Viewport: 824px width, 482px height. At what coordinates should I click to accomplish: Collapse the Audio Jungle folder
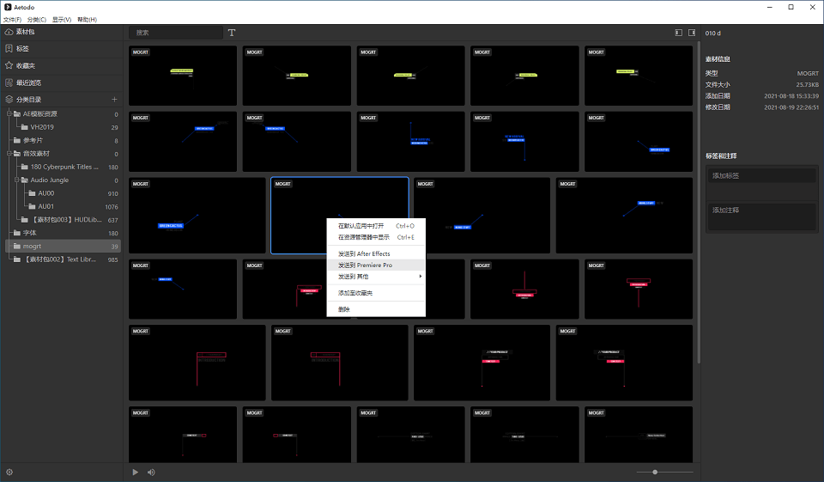coord(16,180)
